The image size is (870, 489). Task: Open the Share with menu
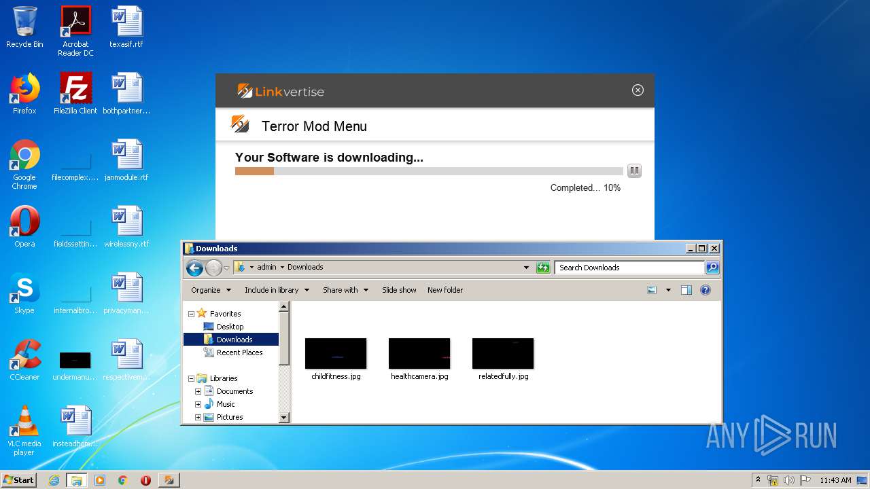(x=345, y=290)
